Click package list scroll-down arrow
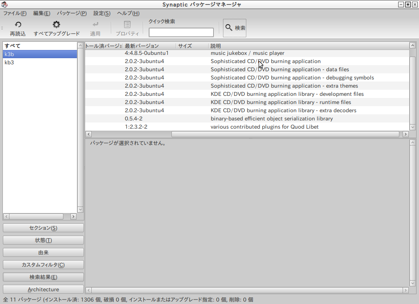Image resolution: width=419 pixels, height=304 pixels. [412, 127]
